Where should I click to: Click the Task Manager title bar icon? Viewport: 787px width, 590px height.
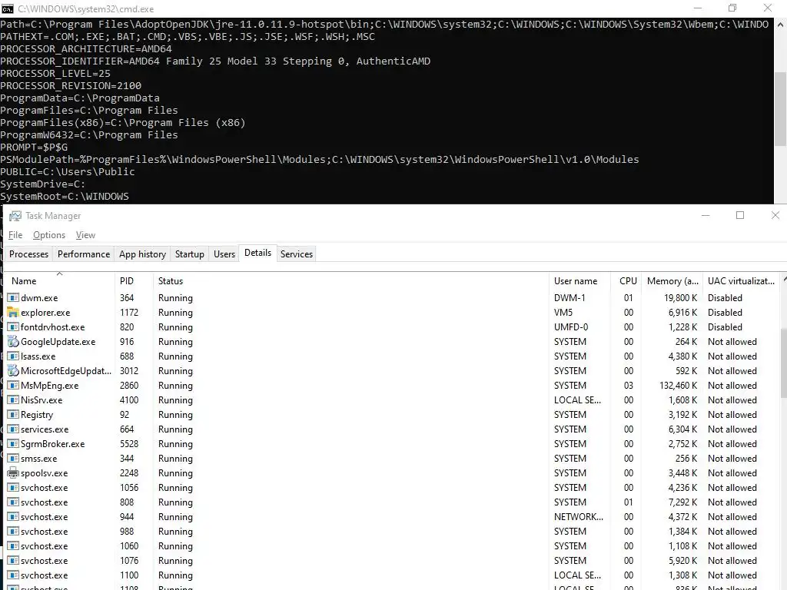[15, 216]
